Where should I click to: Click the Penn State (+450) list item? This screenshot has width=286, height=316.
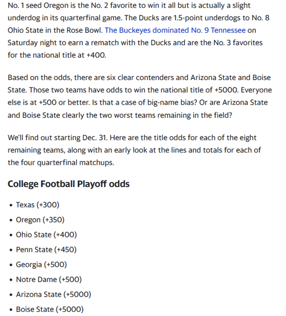click(x=46, y=249)
